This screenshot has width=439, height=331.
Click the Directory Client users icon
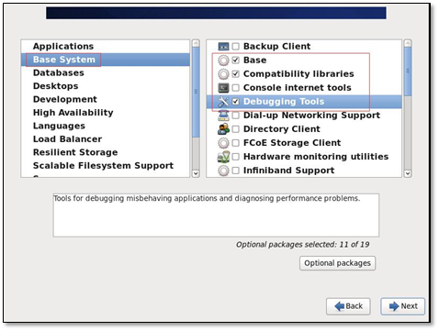pos(223,129)
